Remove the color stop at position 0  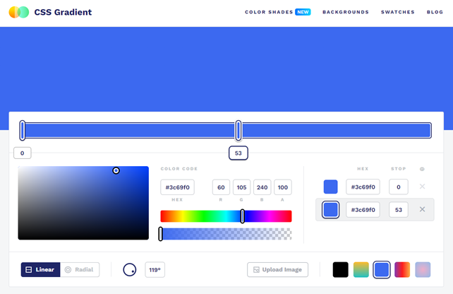tap(422, 187)
